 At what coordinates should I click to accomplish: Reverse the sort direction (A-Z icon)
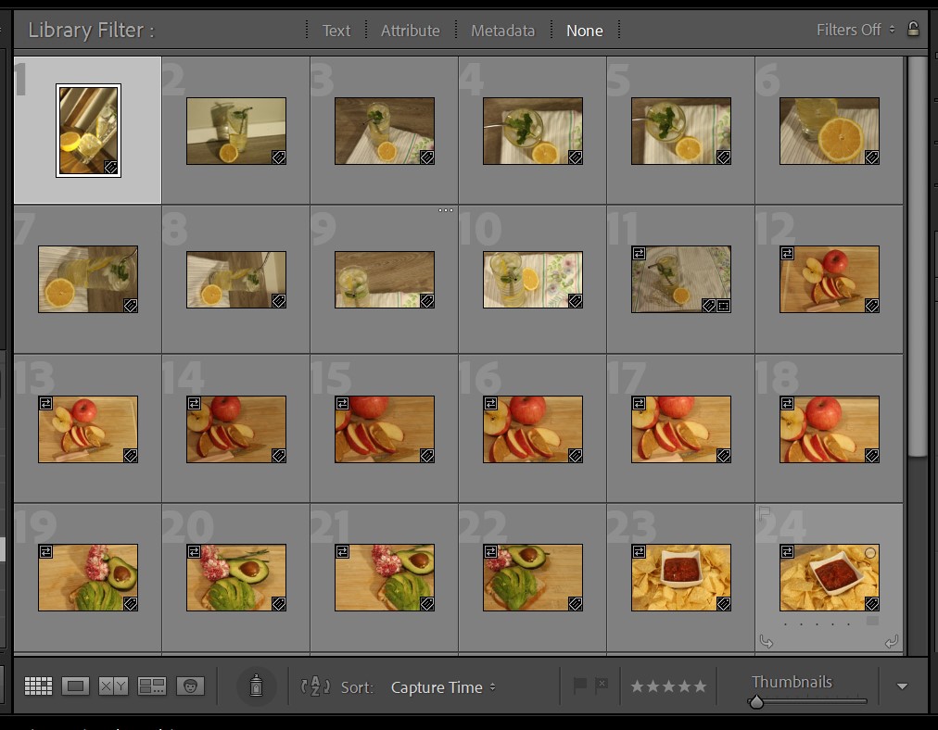(316, 686)
